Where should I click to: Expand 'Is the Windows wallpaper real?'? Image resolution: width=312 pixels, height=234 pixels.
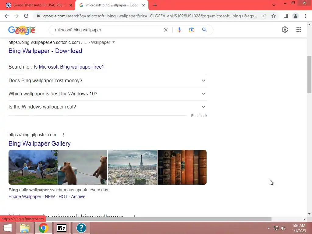[108, 107]
